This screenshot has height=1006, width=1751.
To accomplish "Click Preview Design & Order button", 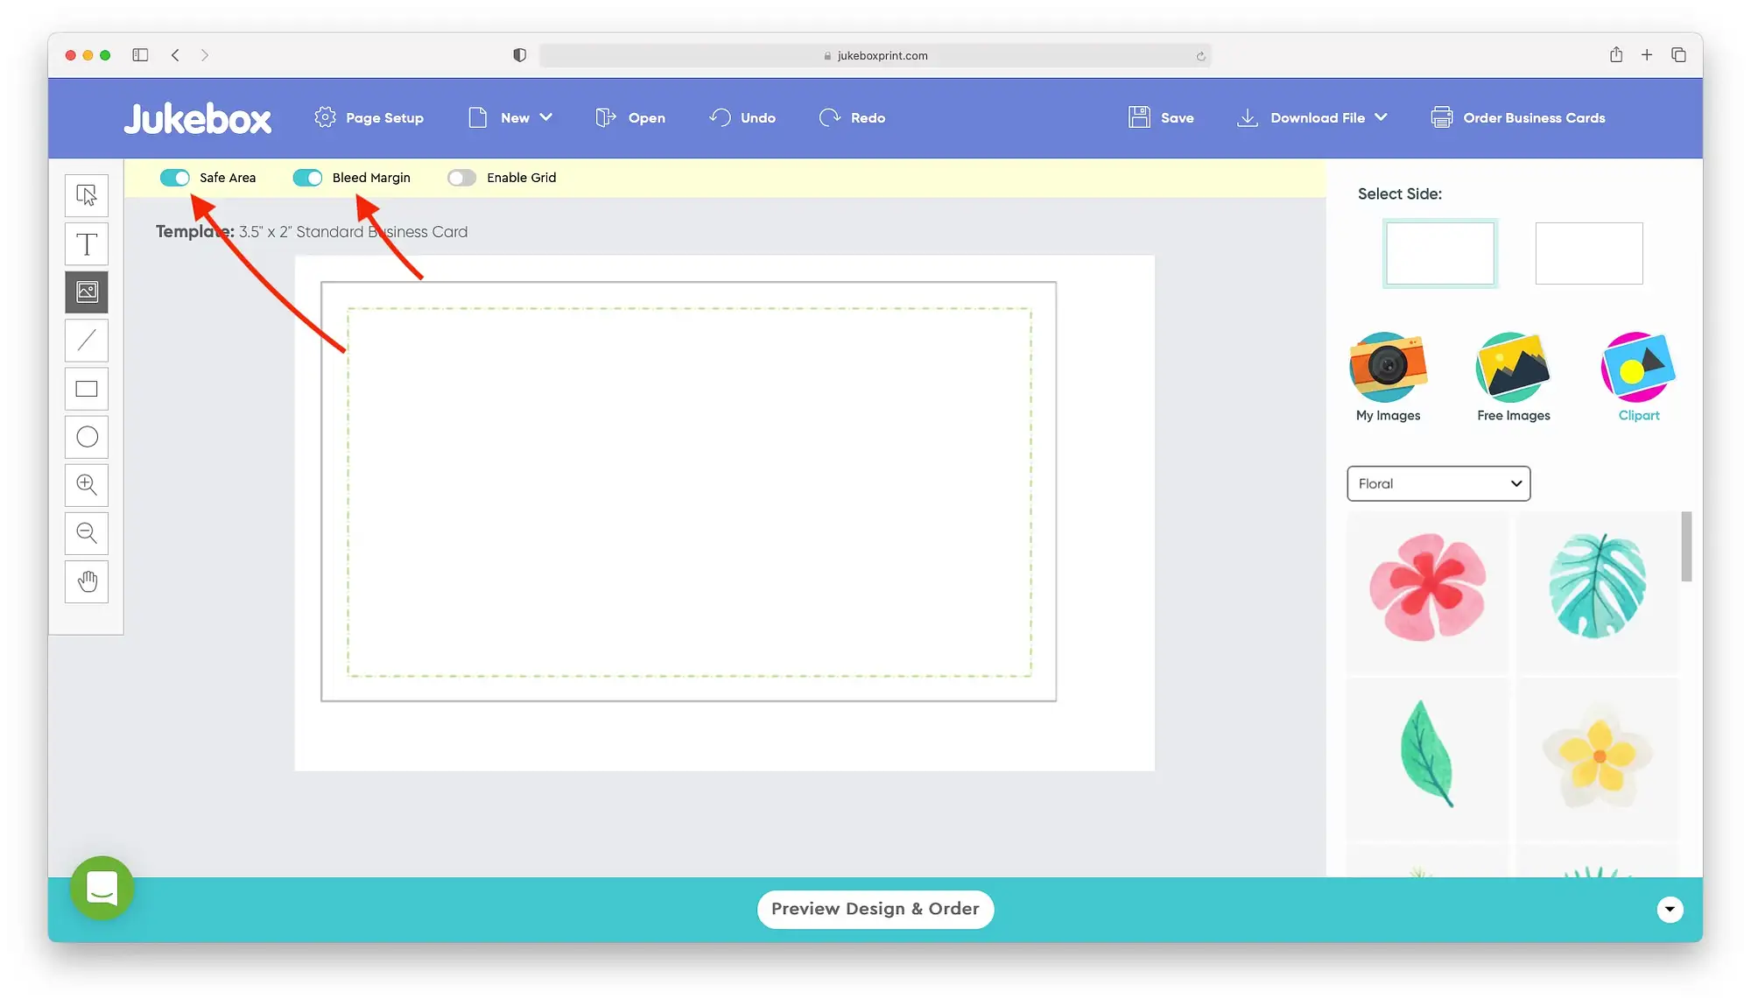I will point(875,909).
